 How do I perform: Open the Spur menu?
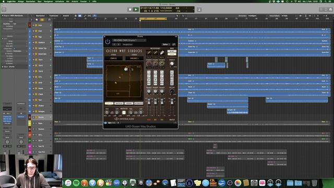[x=40, y=1]
